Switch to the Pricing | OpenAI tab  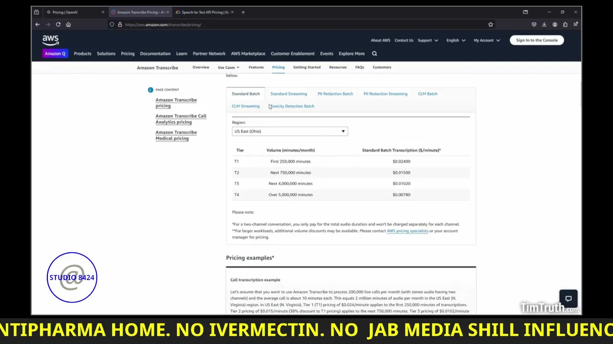point(75,12)
